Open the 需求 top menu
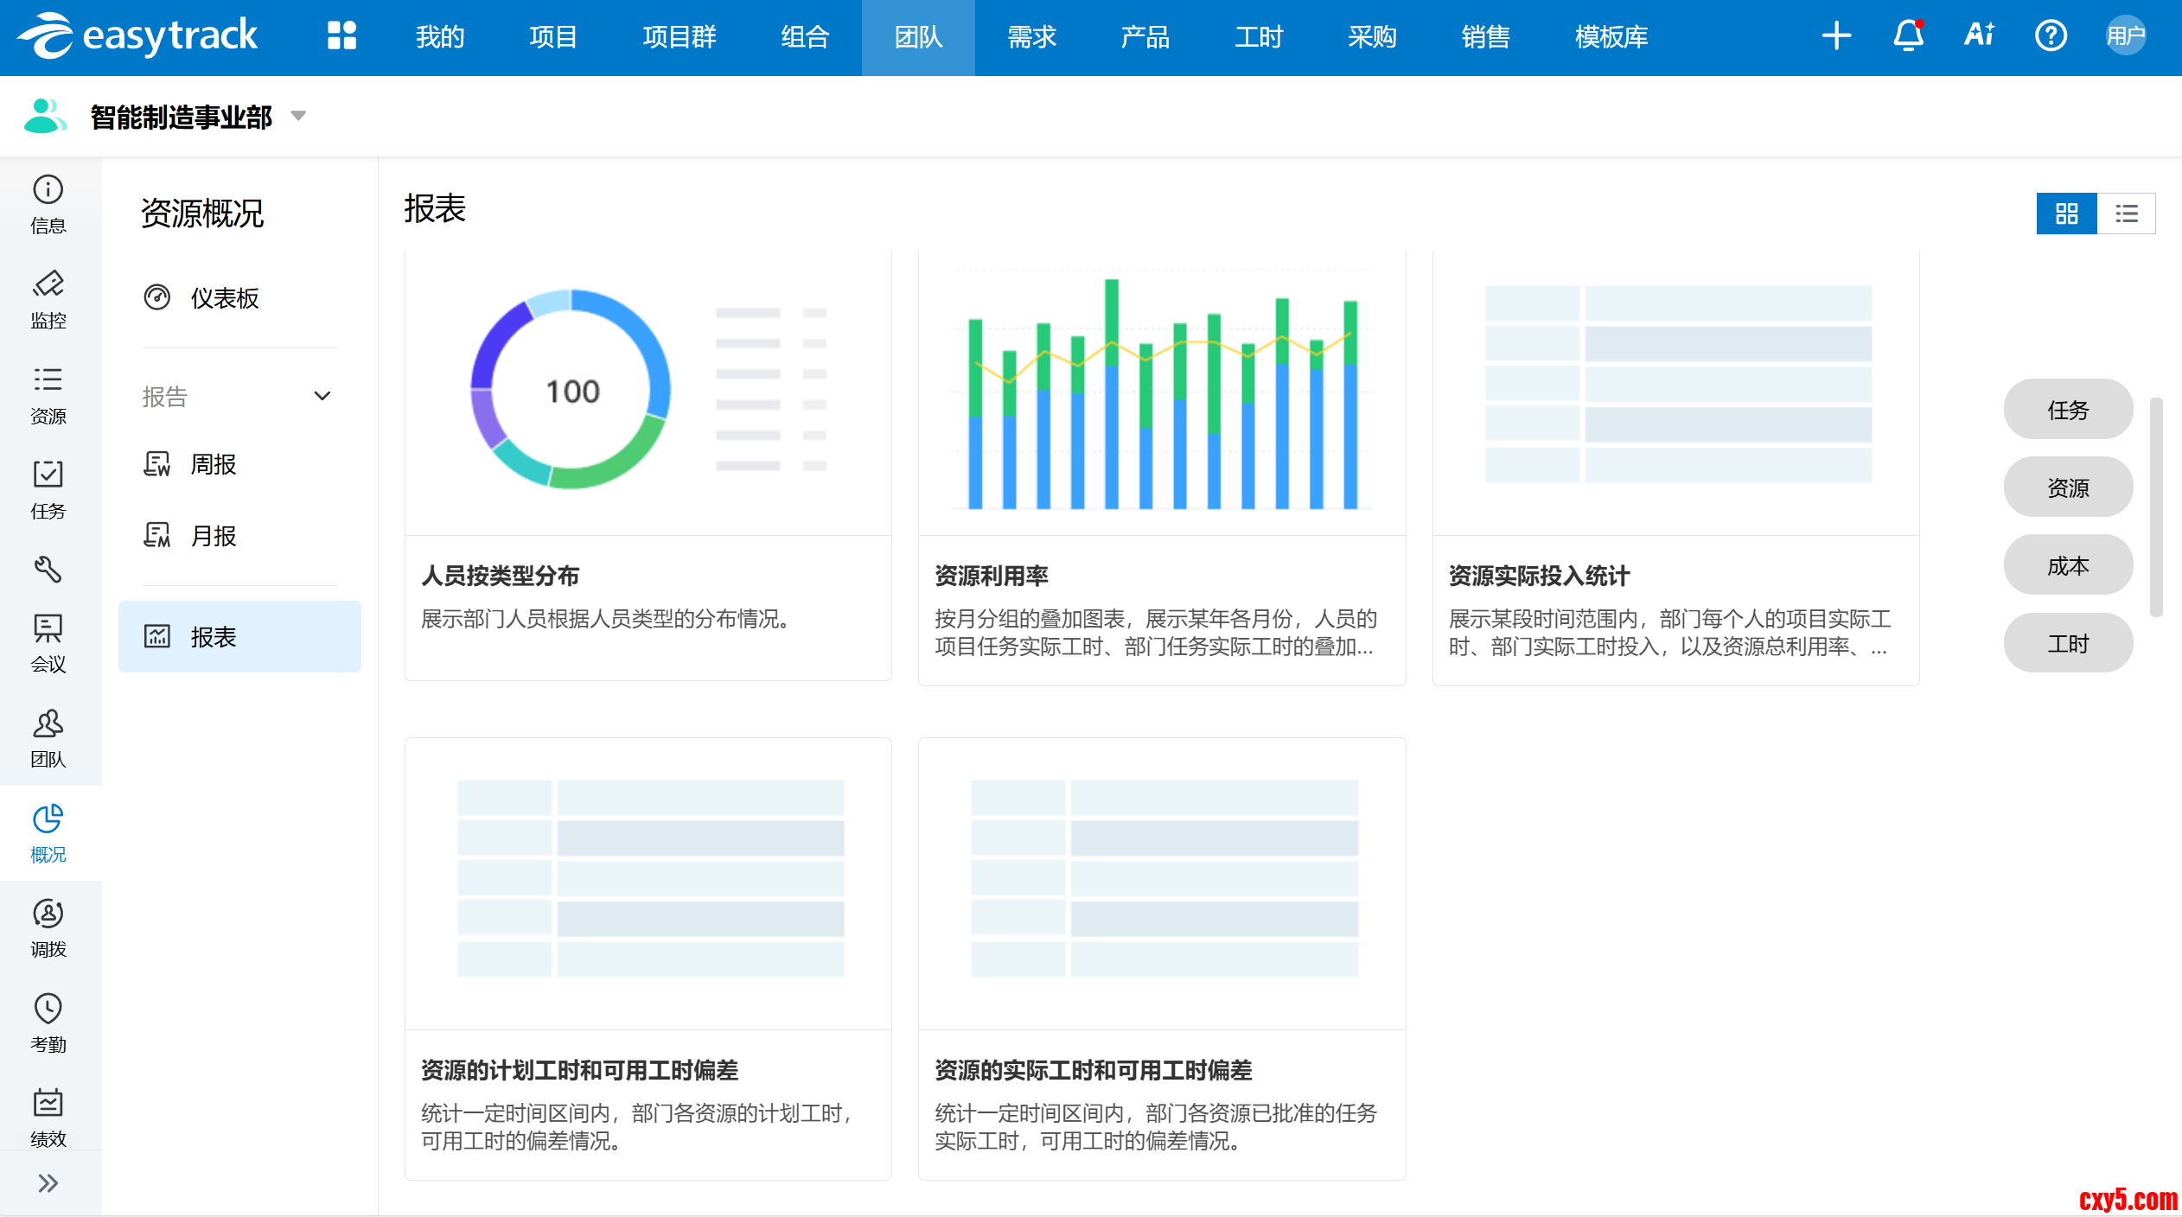Viewport: 2182px width, 1217px height. coord(1031,37)
